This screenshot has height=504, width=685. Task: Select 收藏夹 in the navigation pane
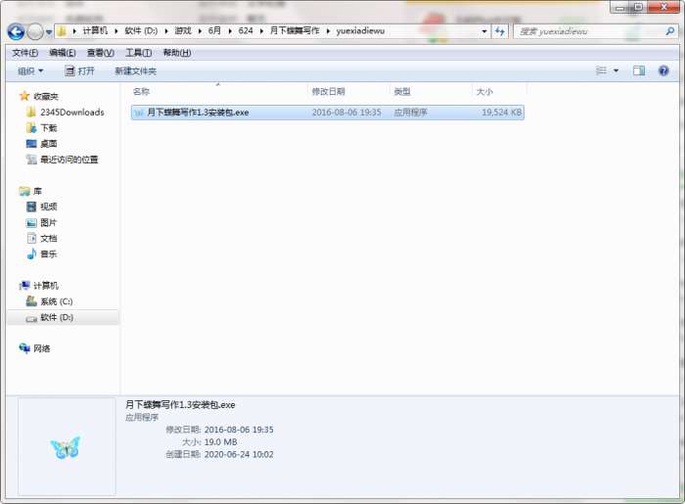(45, 97)
